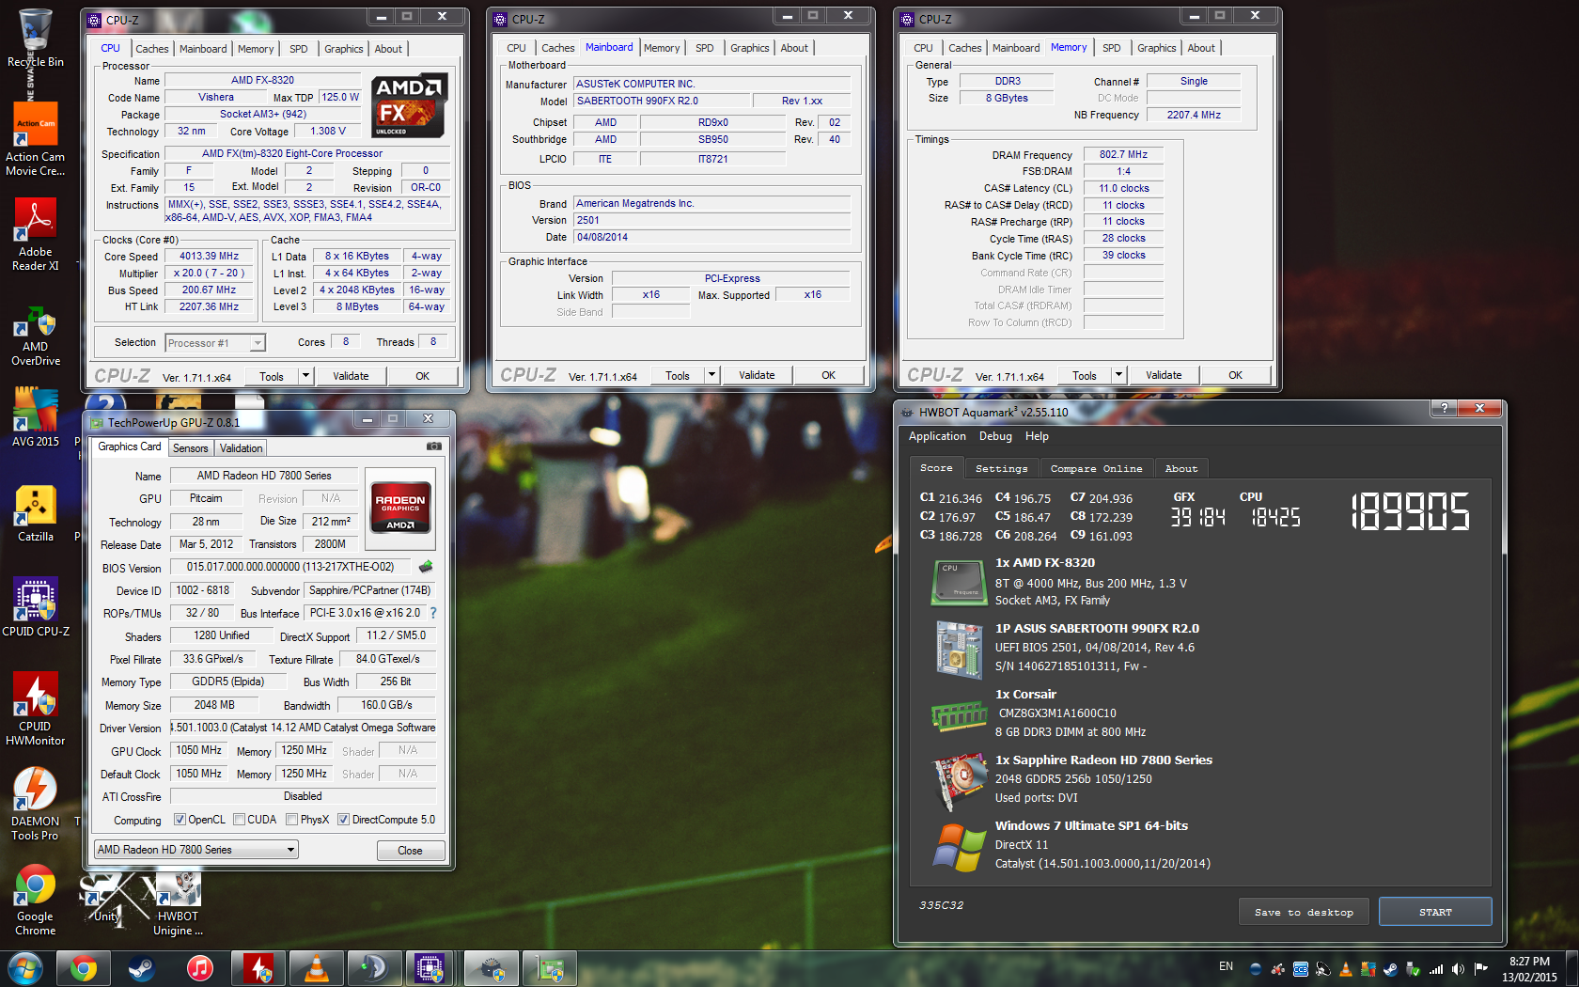Open Compare Online tab in Aquamark
Viewport: 1579px width, 987px height.
coord(1096,468)
